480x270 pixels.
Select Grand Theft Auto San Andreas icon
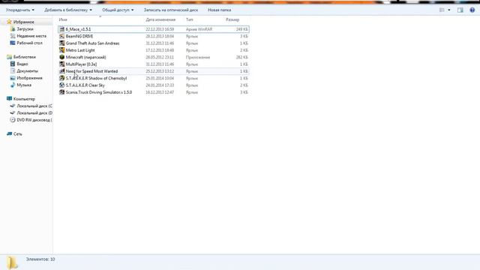point(61,43)
